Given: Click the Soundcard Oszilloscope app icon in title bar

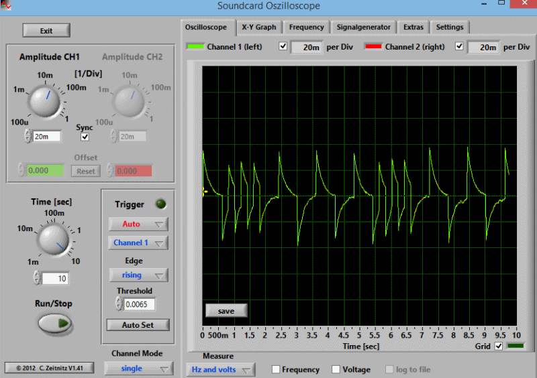Looking at the screenshot, I should point(5,5).
